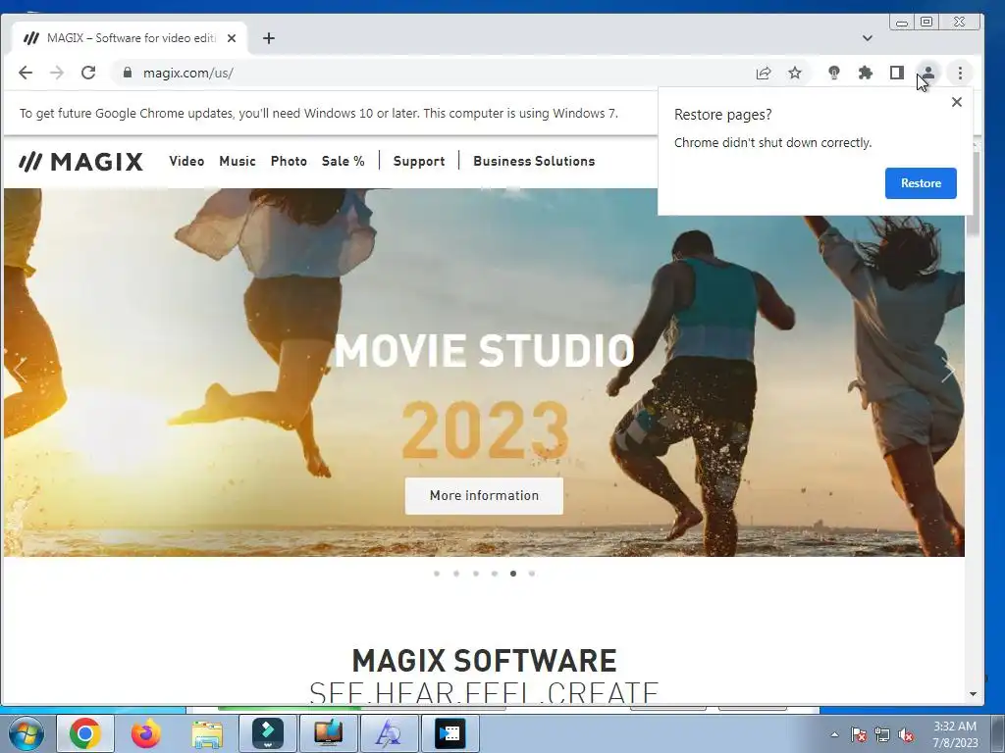Image resolution: width=1005 pixels, height=753 pixels.
Task: Click the taskbar clock 3:32 AM
Action: [x=955, y=734]
